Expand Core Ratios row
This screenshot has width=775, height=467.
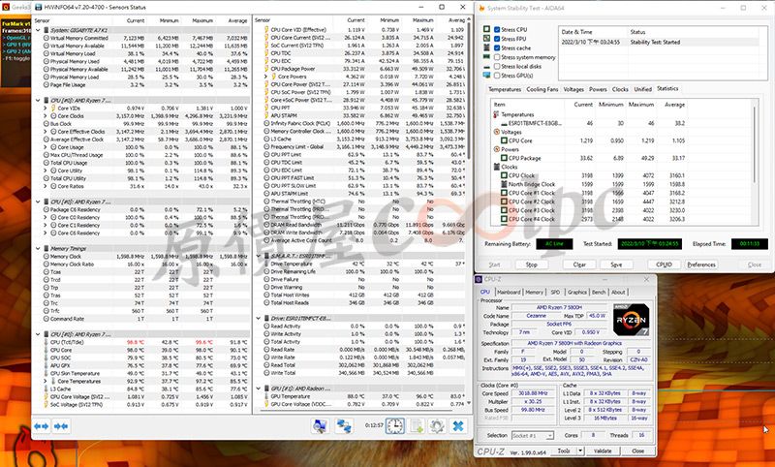click(46, 186)
